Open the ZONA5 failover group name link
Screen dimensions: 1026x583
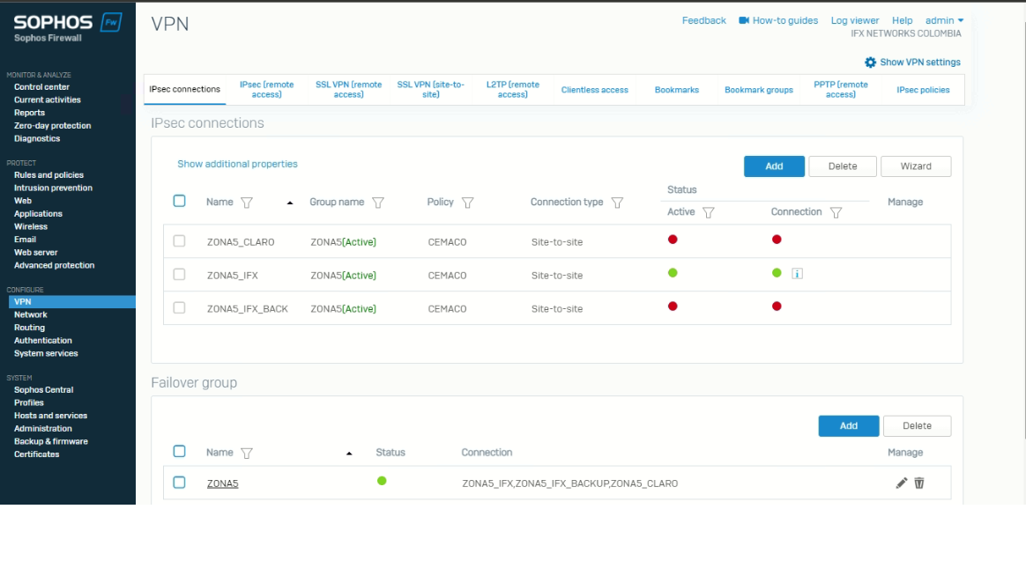pyautogui.click(x=222, y=483)
